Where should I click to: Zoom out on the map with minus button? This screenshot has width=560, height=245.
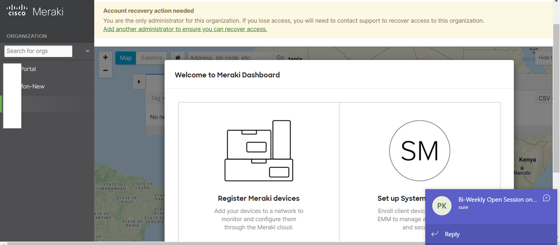(105, 70)
